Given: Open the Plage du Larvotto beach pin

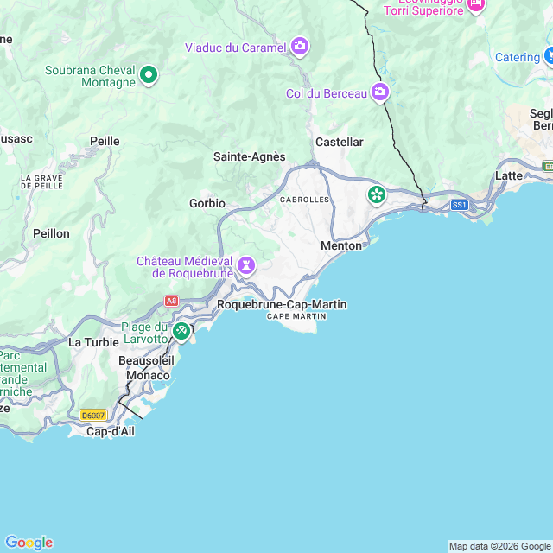Looking at the screenshot, I should coord(181,332).
